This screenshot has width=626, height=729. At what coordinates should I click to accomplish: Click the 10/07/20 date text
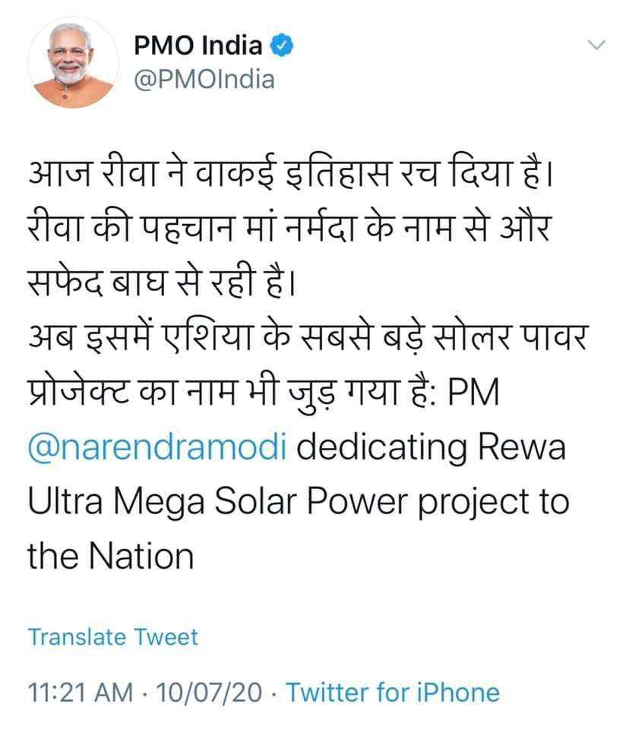[x=209, y=692]
